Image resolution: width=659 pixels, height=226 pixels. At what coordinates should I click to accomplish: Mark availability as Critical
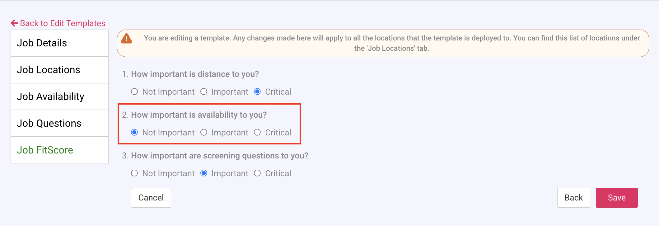point(257,133)
